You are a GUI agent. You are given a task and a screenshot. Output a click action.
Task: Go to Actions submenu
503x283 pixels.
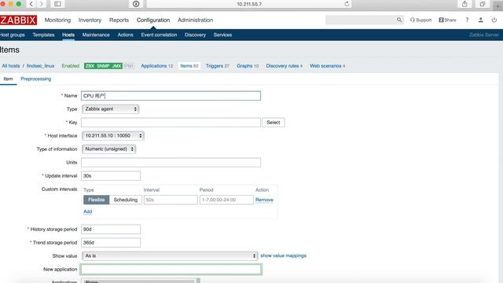tap(126, 35)
